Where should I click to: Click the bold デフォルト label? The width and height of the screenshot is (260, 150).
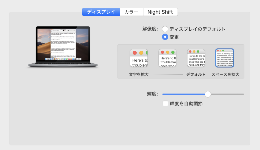196,74
